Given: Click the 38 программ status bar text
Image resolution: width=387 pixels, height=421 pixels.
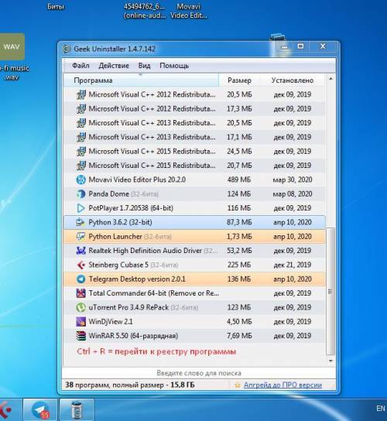Looking at the screenshot, I should point(130,385).
